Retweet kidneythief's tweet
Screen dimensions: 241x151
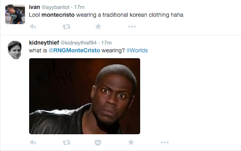[x=67, y=143]
